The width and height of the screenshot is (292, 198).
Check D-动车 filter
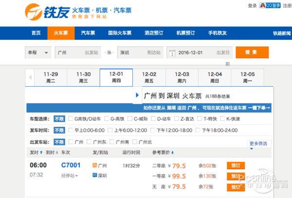tap(153, 119)
